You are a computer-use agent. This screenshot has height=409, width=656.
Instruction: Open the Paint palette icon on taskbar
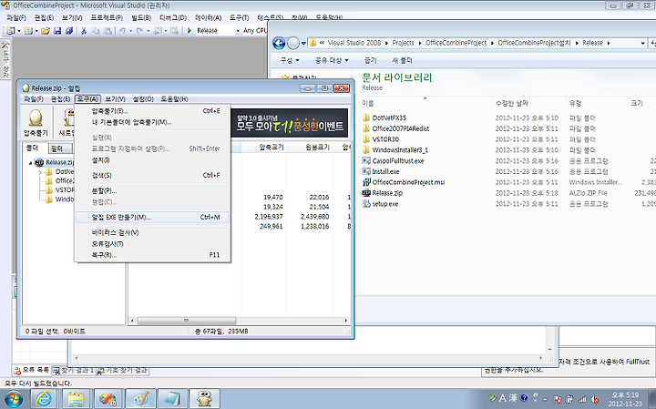[x=140, y=399]
